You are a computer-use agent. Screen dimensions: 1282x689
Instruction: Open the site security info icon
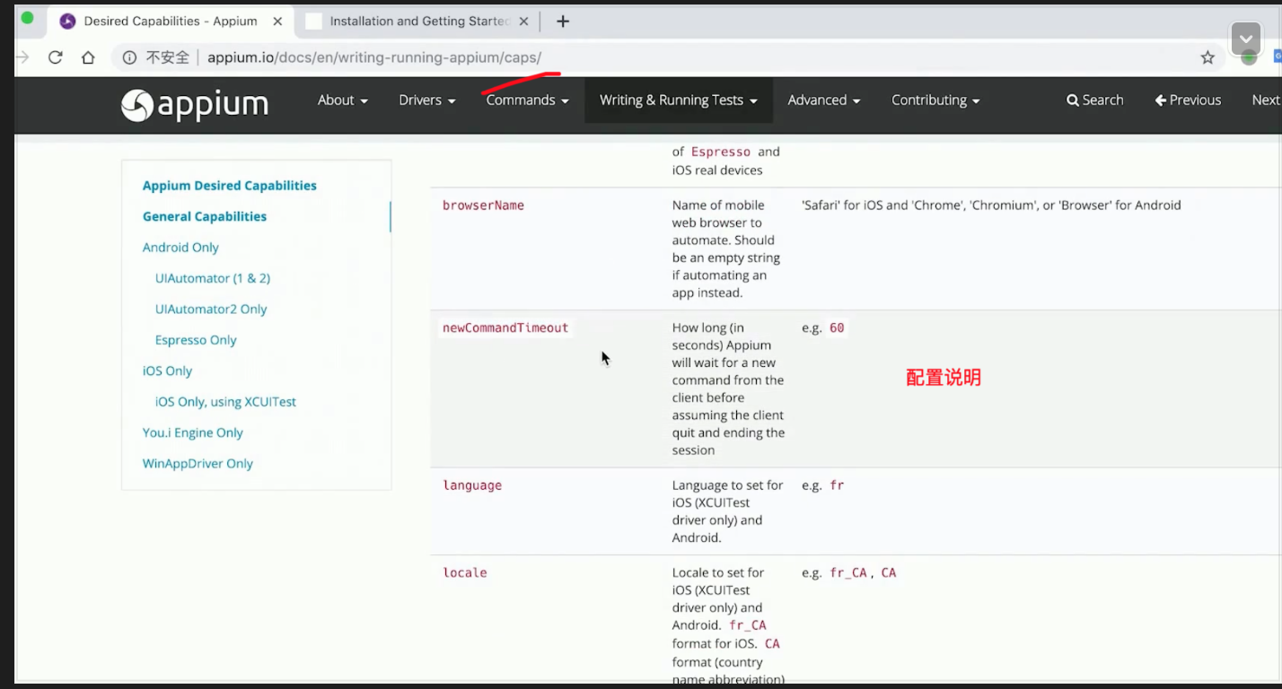point(129,57)
